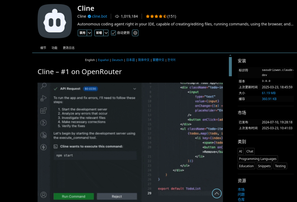Select the Snippets category tag
The image size is (297, 202).
coord(264,166)
